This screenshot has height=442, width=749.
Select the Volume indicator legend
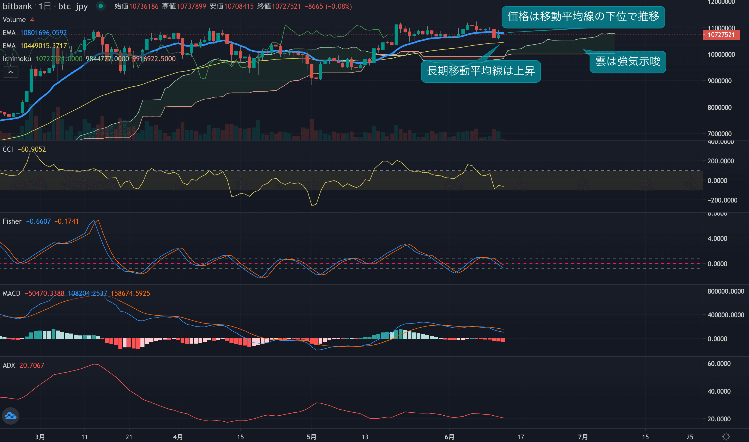point(14,20)
